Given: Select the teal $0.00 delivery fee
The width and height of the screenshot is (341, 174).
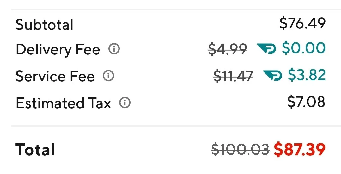Looking at the screenshot, I should (303, 48).
